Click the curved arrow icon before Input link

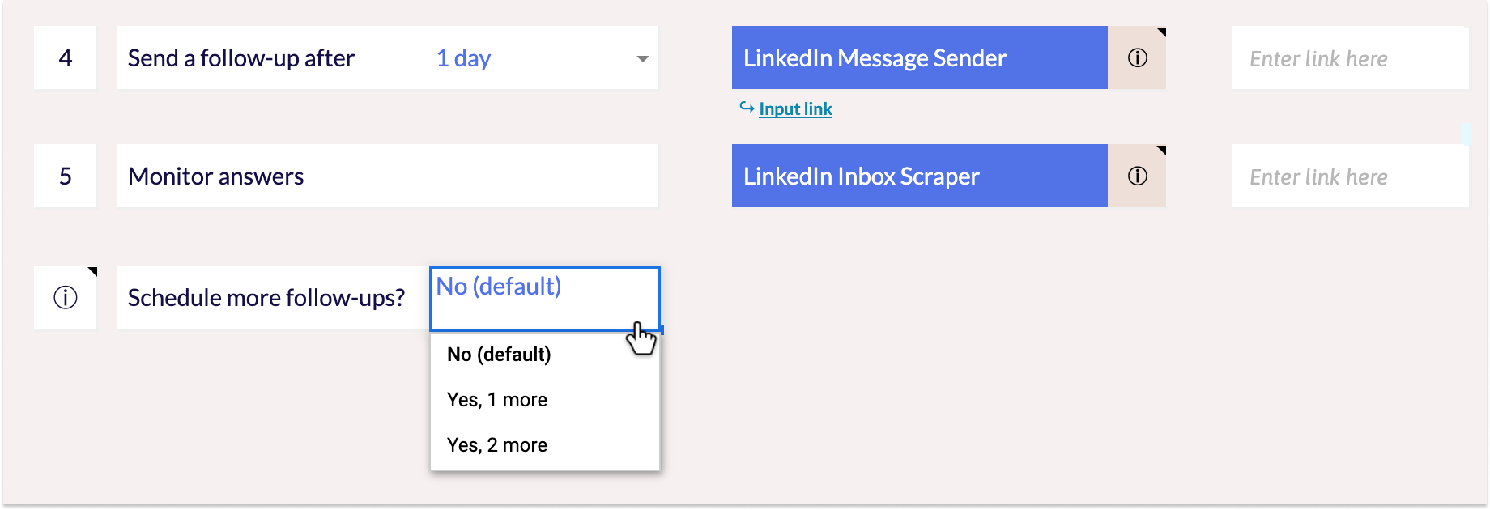[746, 108]
